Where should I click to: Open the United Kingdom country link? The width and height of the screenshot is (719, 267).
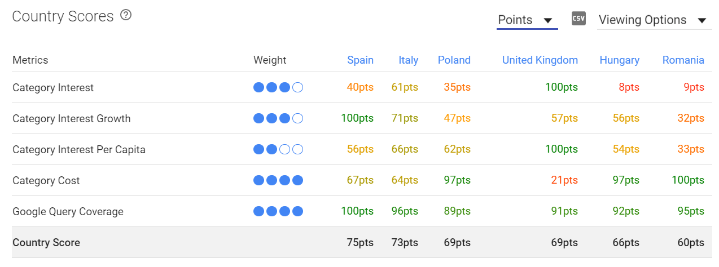pyautogui.click(x=540, y=60)
